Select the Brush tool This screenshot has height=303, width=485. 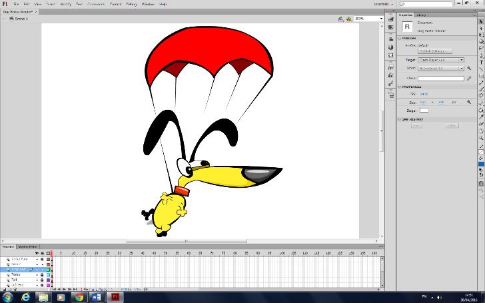point(481,89)
